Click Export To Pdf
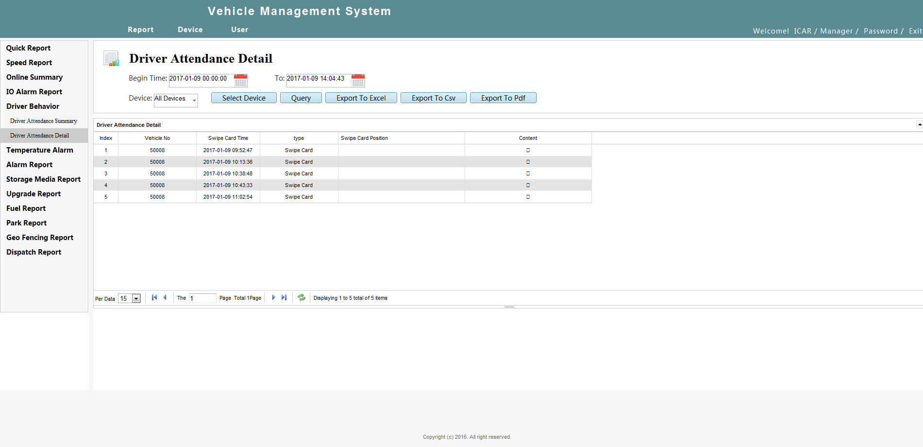This screenshot has width=923, height=447. coord(503,98)
